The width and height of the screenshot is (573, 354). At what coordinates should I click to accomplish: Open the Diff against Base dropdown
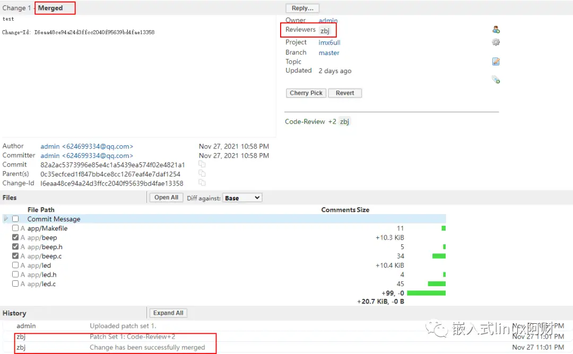point(242,198)
